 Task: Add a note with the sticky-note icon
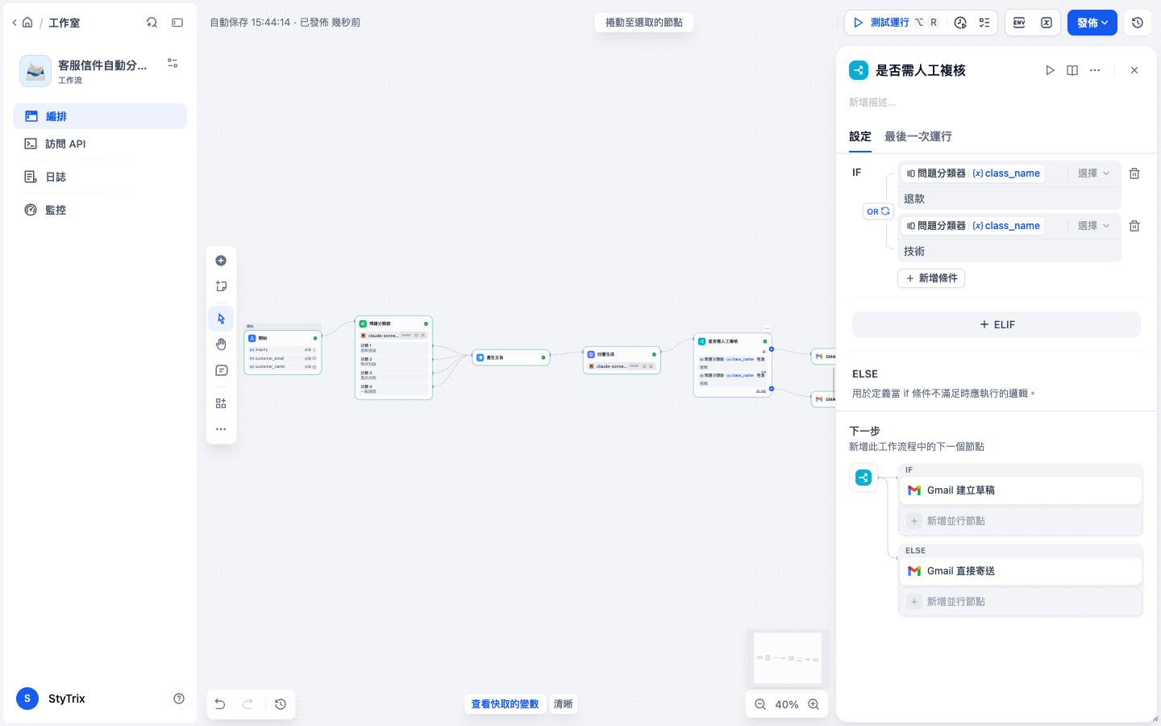(x=221, y=286)
